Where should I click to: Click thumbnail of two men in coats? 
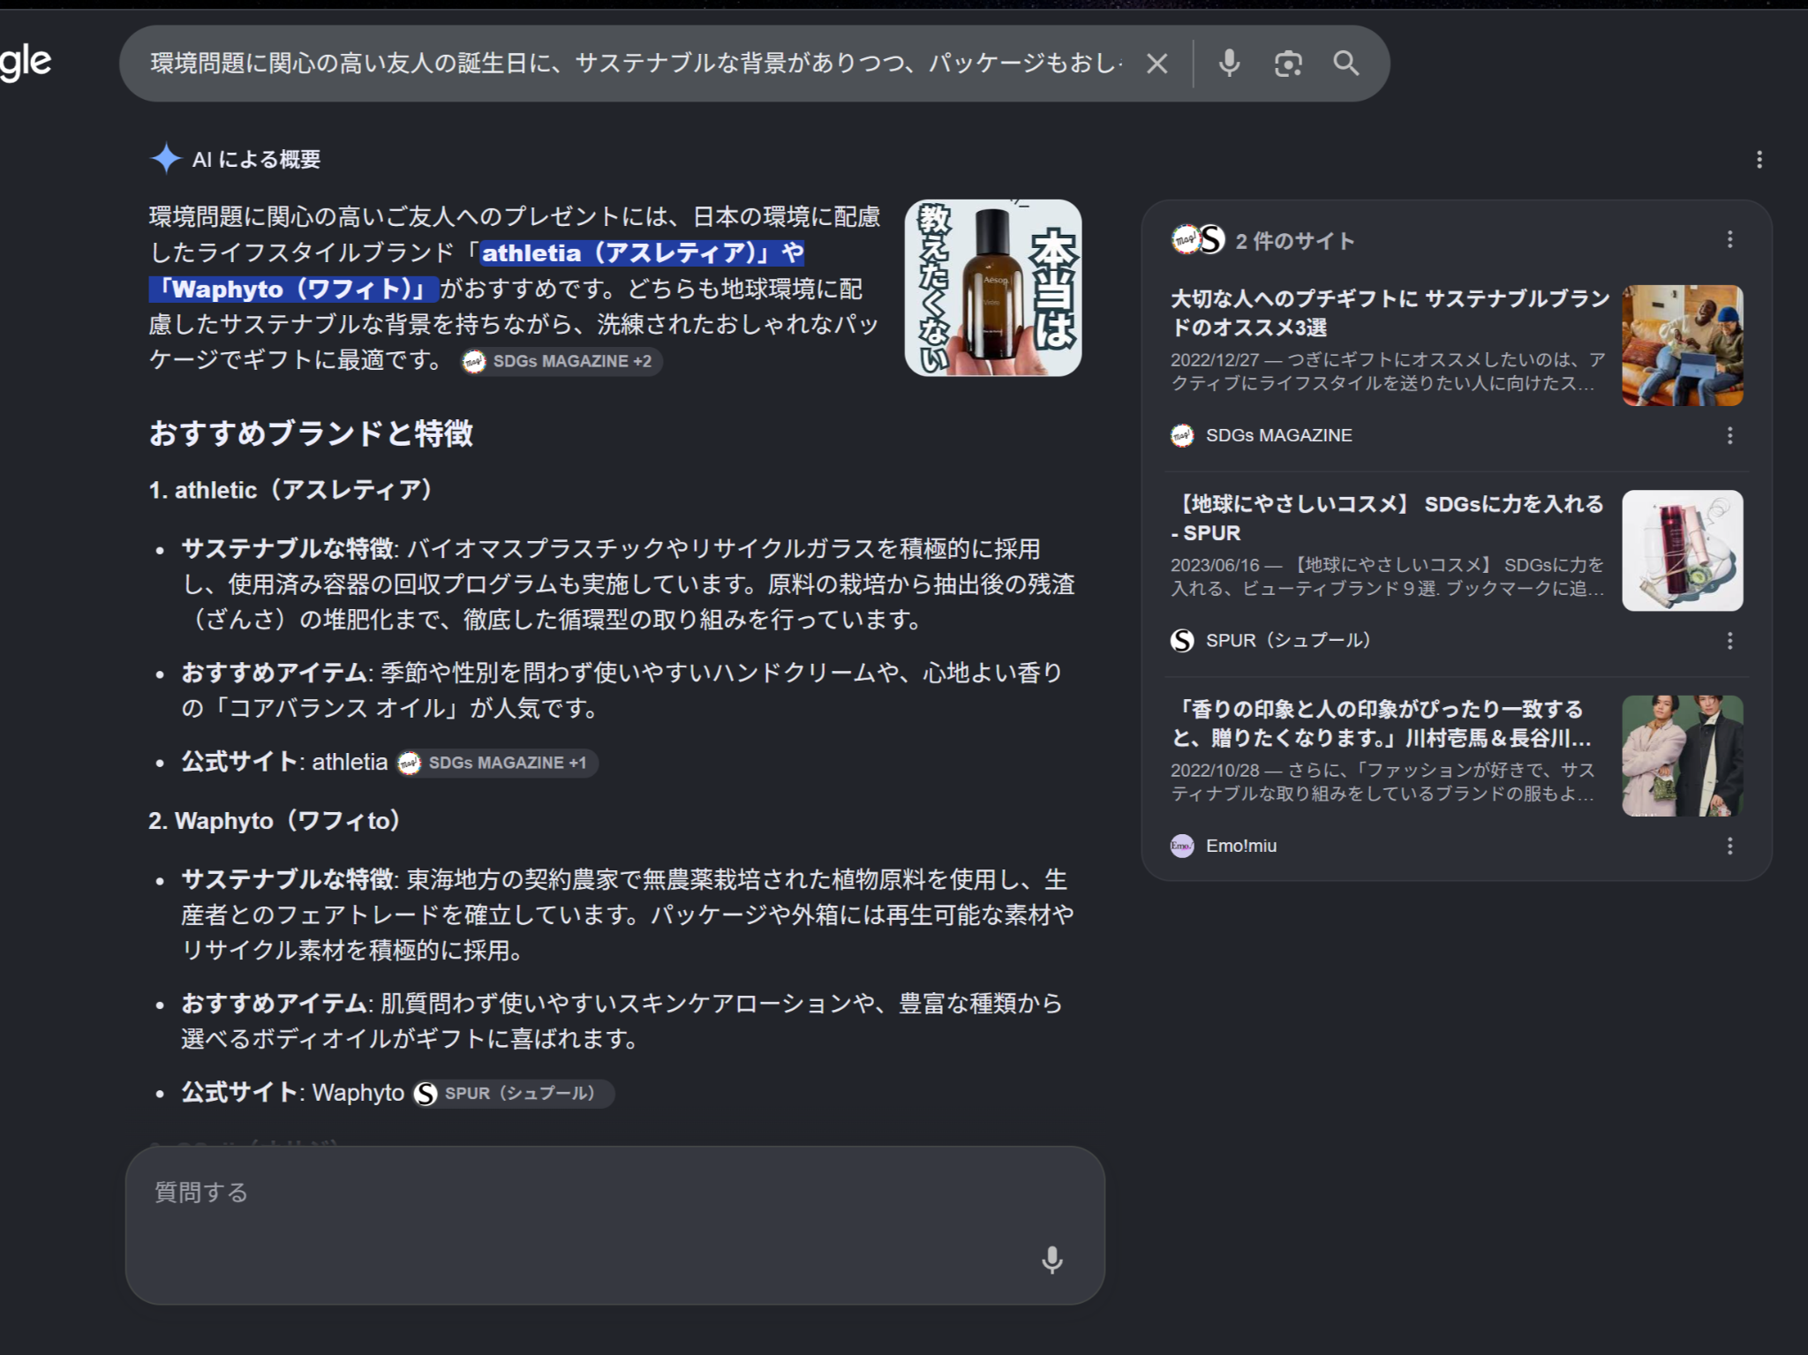click(x=1683, y=756)
